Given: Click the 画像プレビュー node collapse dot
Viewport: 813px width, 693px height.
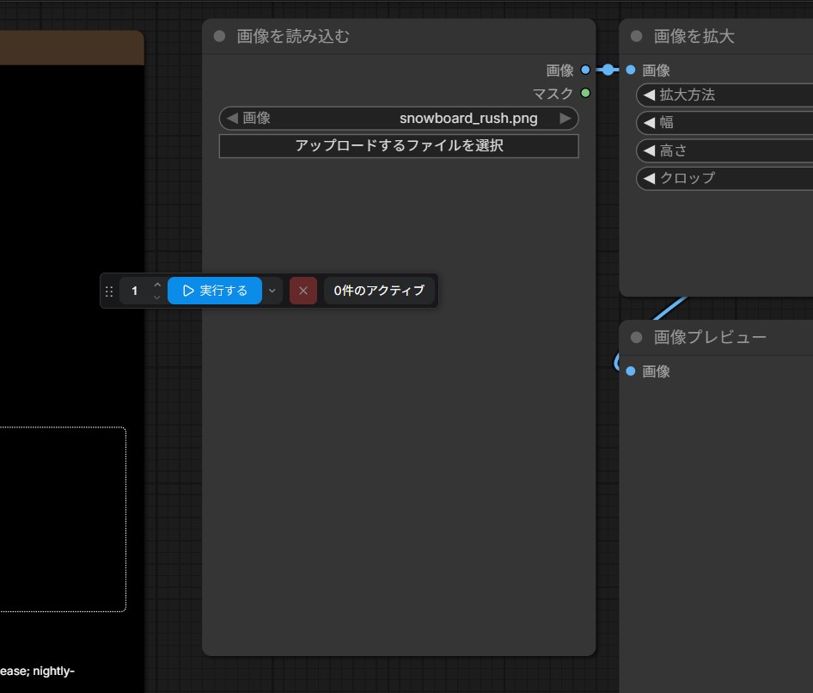Looking at the screenshot, I should coord(636,337).
